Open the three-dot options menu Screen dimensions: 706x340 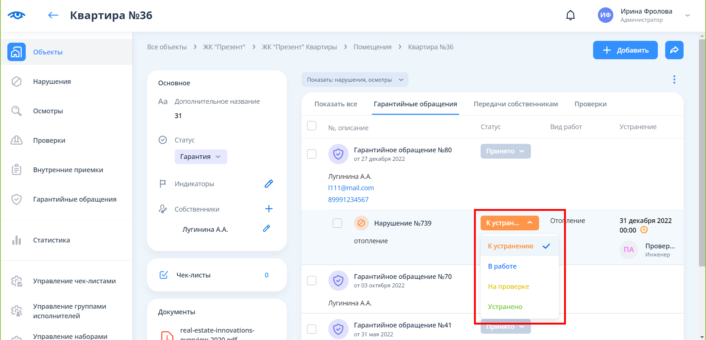pyautogui.click(x=674, y=79)
